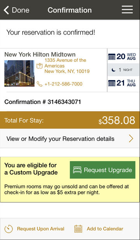Choose the Add to Calendar link
This screenshot has height=240, width=140.
tap(105, 229)
